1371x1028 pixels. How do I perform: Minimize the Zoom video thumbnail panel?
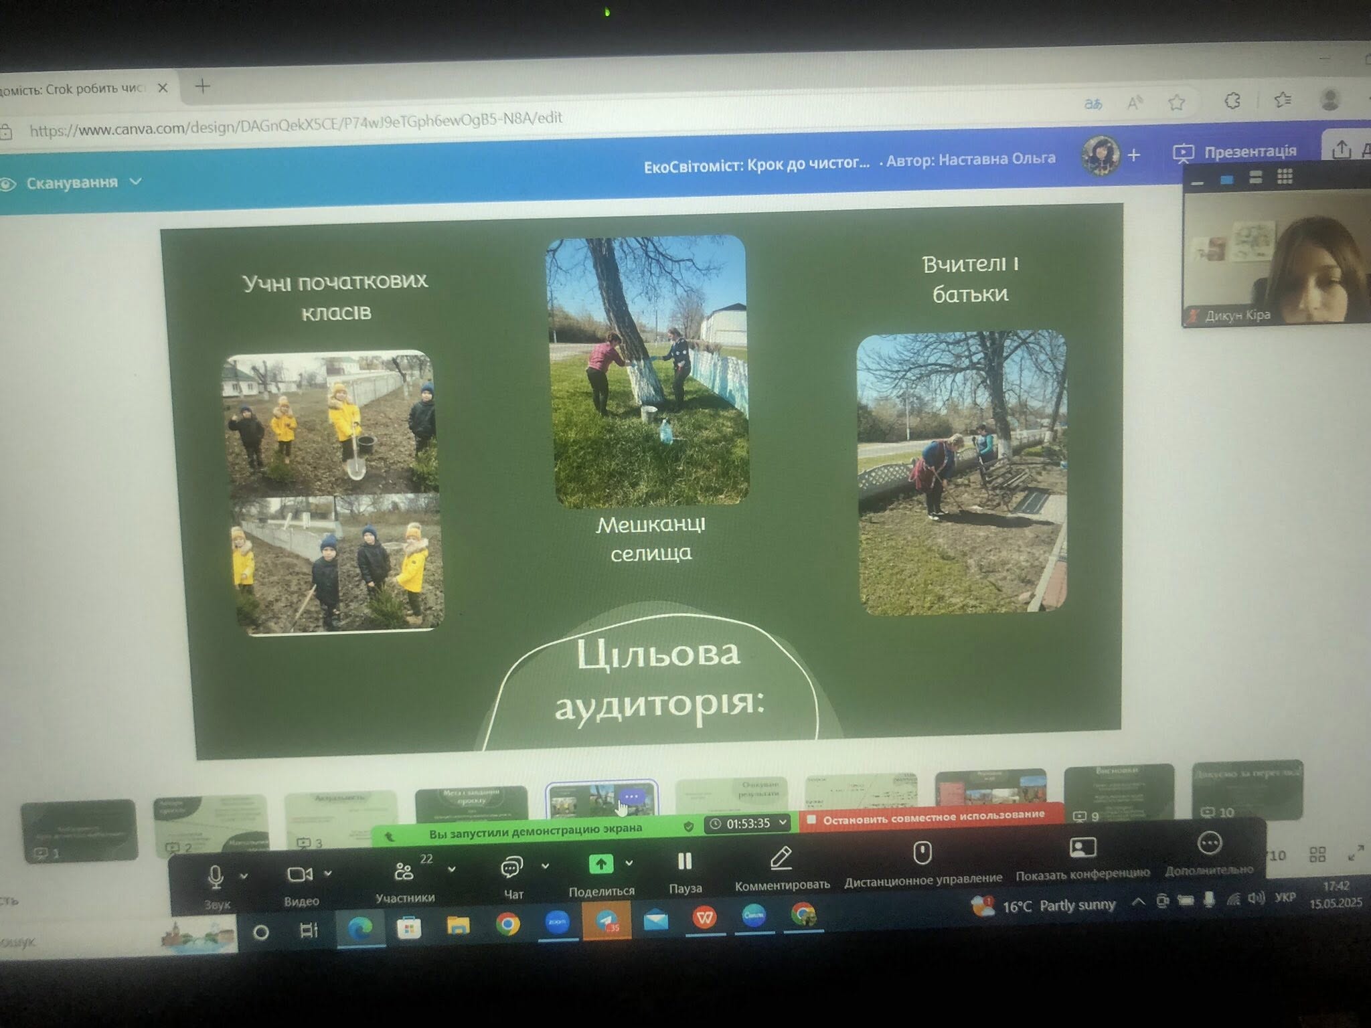click(x=1198, y=181)
